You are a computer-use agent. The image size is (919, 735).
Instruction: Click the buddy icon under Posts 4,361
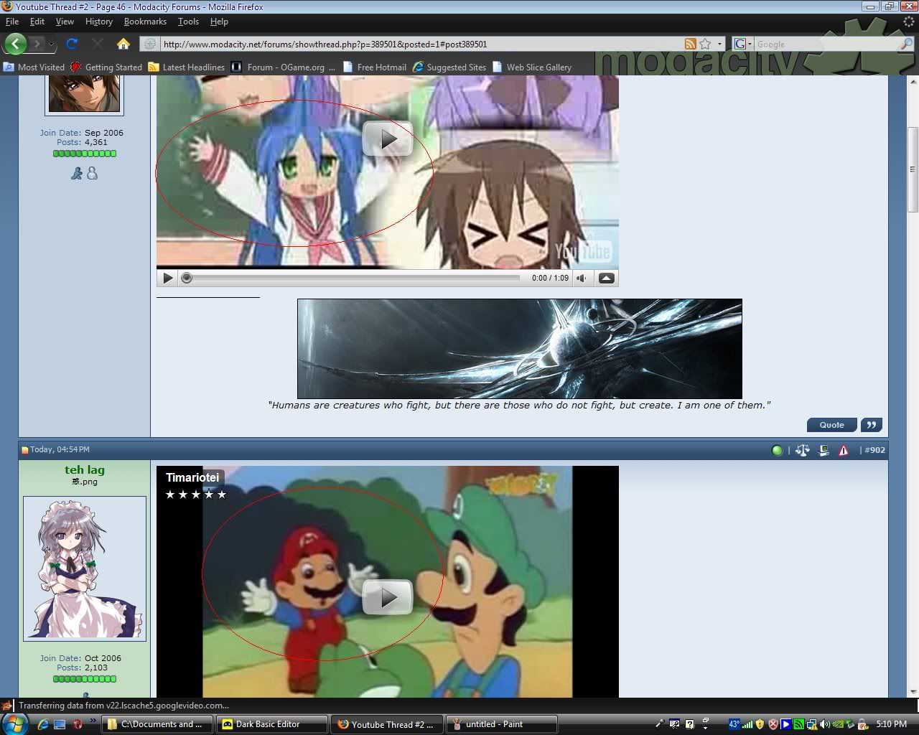coord(92,173)
